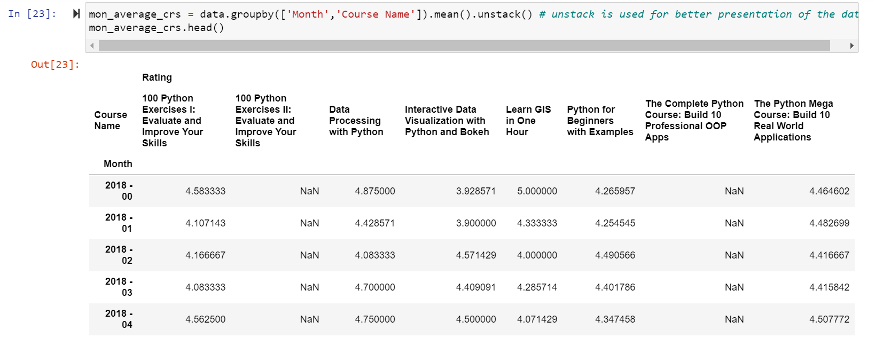The width and height of the screenshot is (875, 345).
Task: Click the value 4.415842
Action: tap(829, 287)
